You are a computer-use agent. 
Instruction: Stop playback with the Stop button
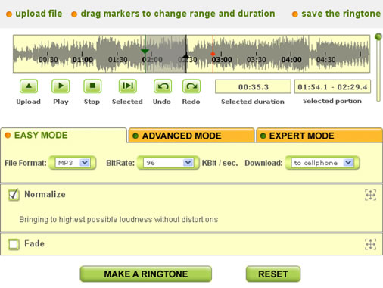(92, 86)
